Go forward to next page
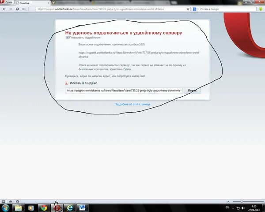 pos(11,9)
